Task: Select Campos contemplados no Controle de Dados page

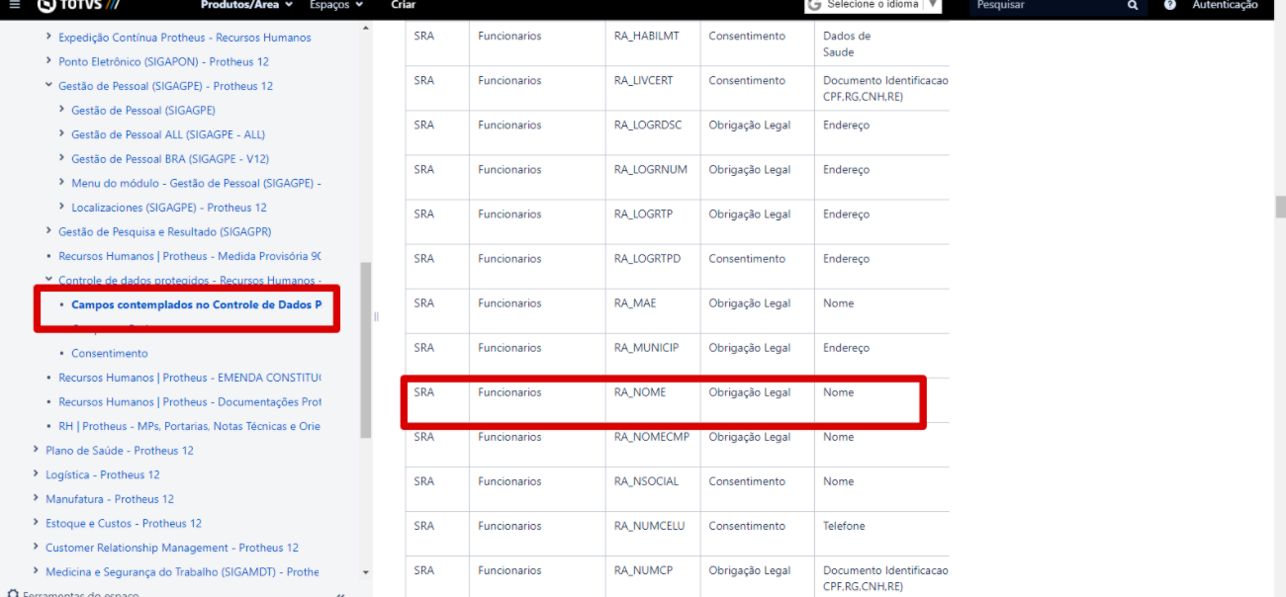Action: tap(196, 304)
